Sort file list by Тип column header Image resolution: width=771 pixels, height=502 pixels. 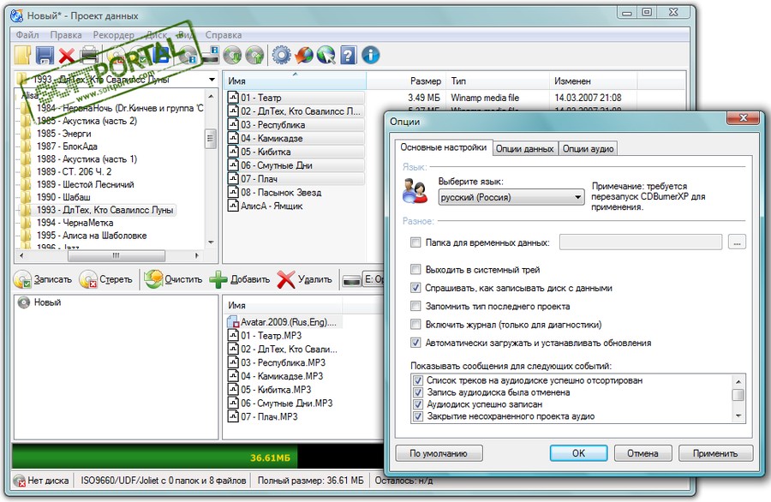click(498, 81)
